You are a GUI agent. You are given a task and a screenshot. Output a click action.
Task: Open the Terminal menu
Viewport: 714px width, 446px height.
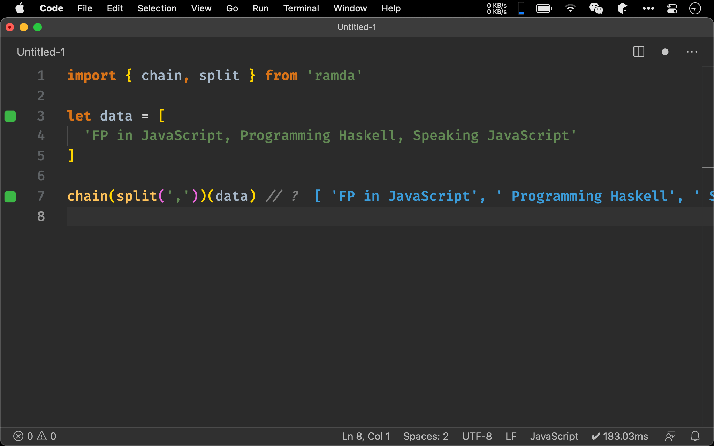(301, 8)
